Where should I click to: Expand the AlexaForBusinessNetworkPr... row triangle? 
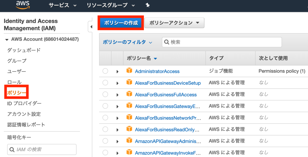coord(118,118)
